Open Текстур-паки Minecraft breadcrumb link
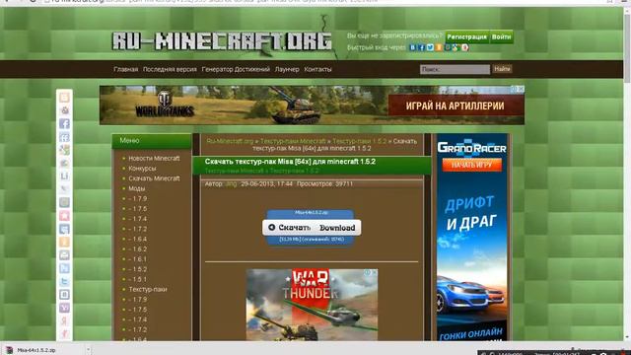631x355 pixels. point(293,141)
